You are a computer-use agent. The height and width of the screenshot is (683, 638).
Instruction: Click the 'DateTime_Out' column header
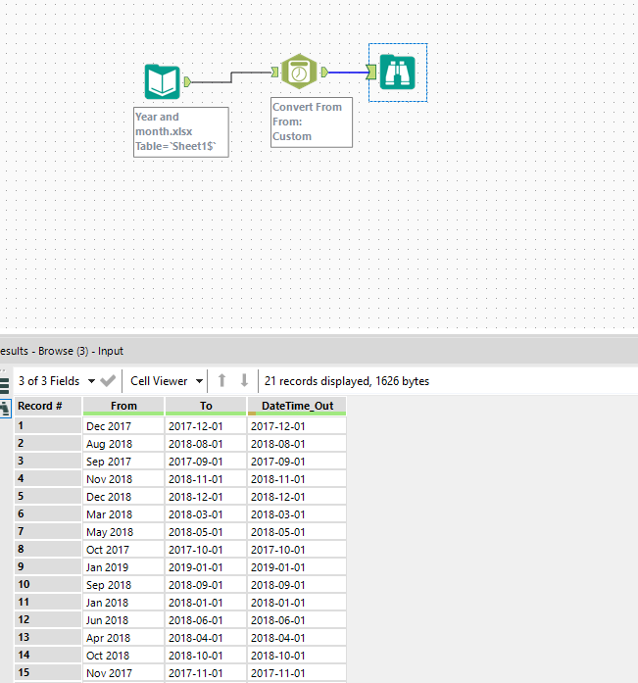tap(297, 406)
